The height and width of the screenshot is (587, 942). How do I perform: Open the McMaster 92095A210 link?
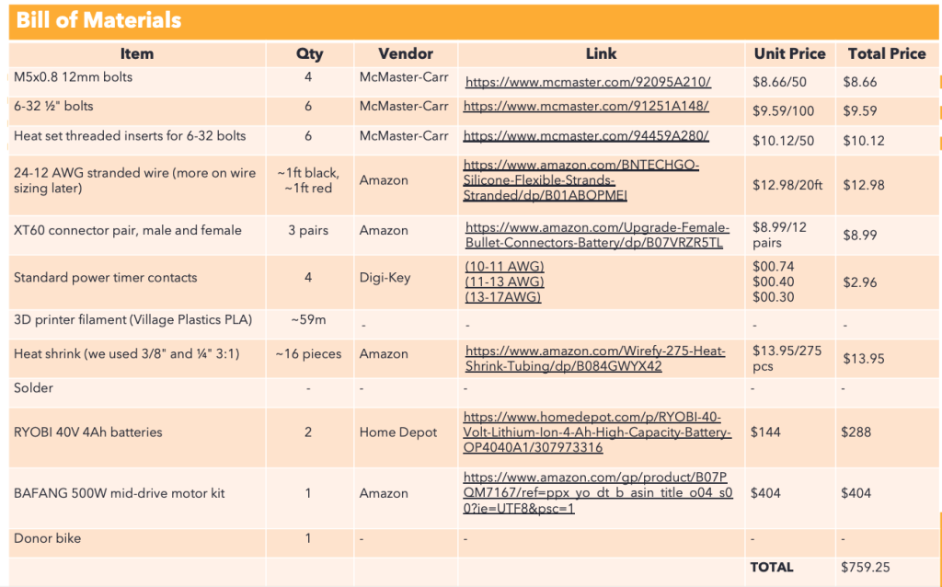(x=588, y=82)
